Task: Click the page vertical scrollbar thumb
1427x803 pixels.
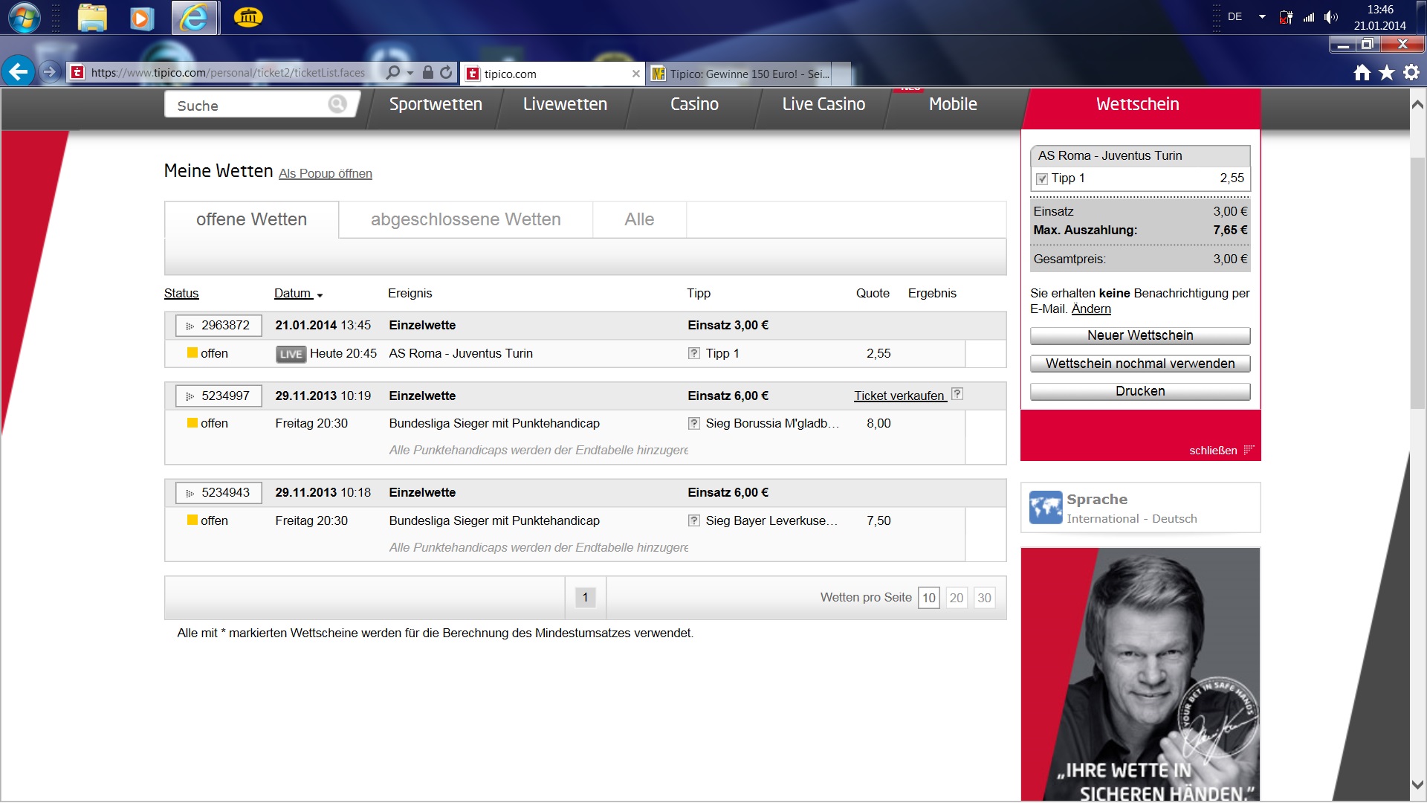Action: coord(1417,283)
